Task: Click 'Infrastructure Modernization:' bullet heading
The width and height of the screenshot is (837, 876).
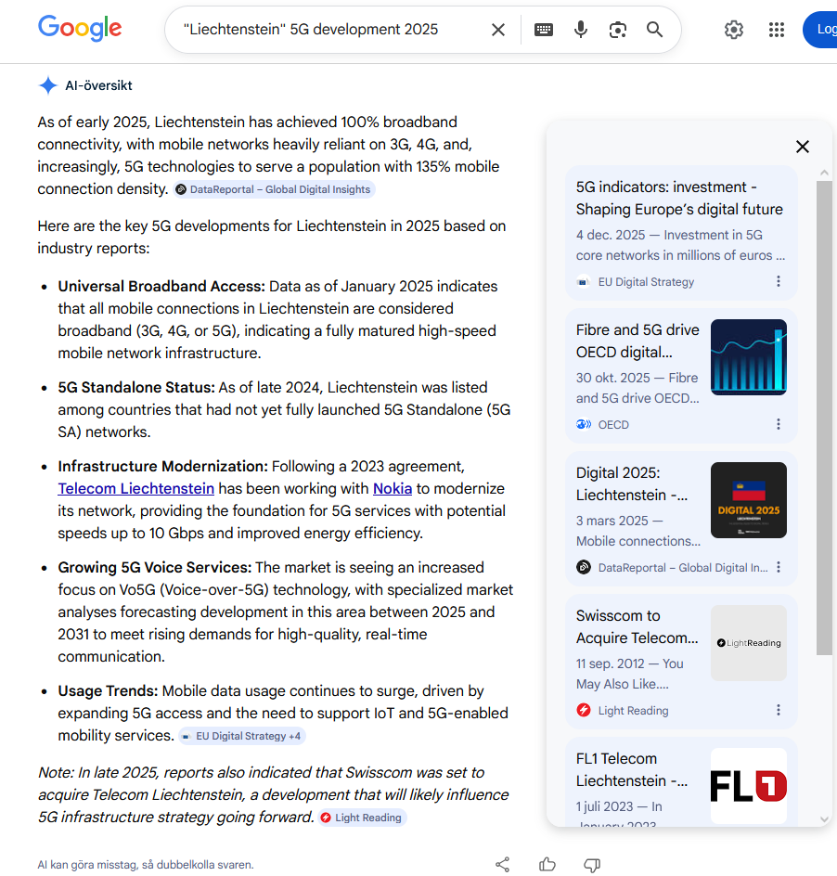Action: [x=163, y=466]
